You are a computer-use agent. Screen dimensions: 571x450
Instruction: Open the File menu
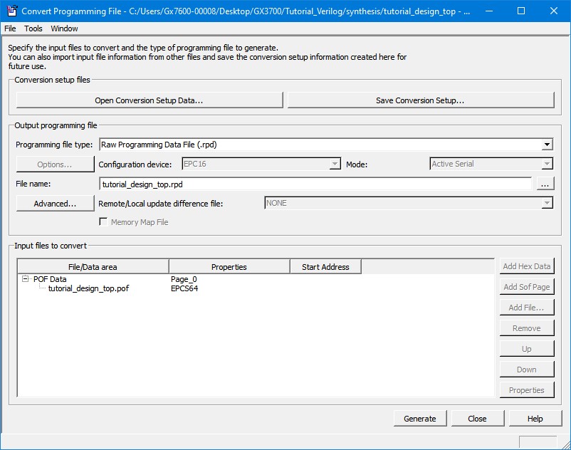tap(11, 28)
